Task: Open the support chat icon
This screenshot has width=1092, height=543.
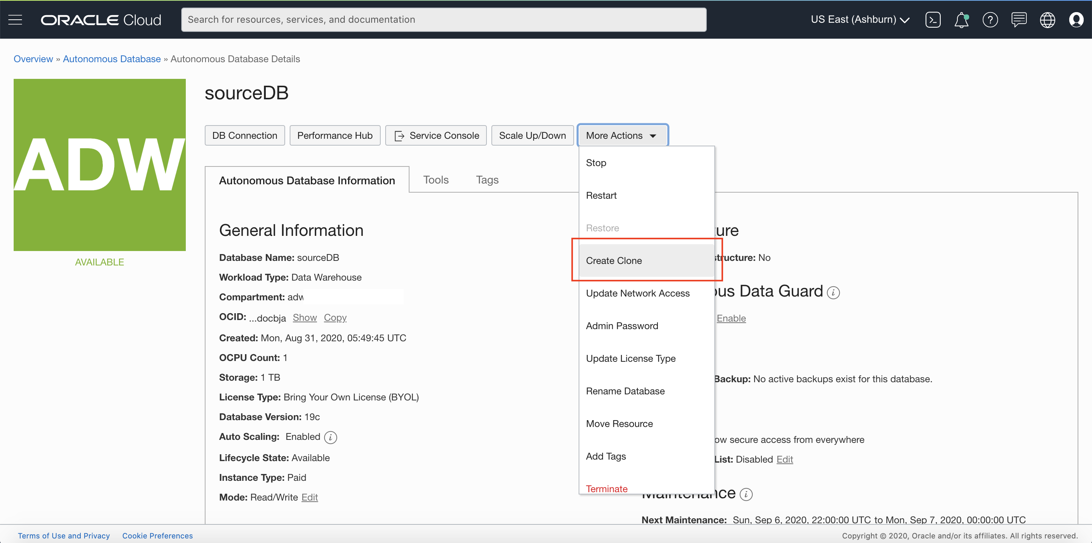Action: tap(1019, 19)
